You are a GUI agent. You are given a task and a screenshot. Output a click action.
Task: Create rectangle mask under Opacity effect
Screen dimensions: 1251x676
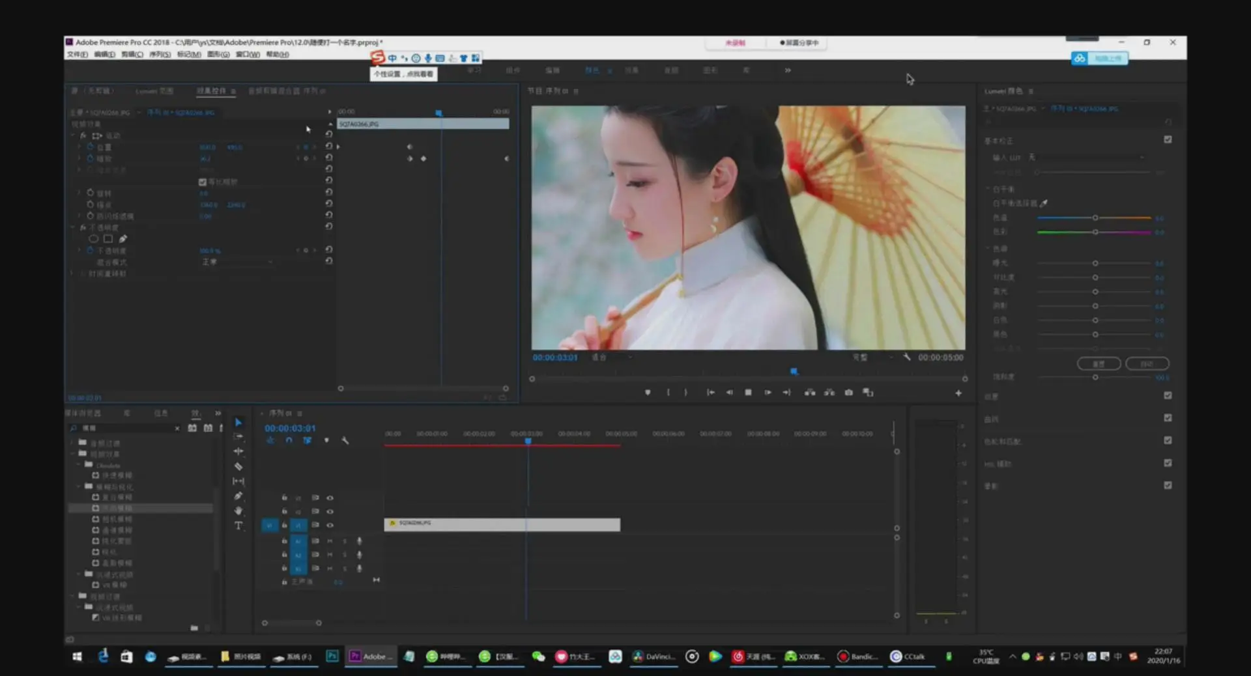(x=108, y=239)
